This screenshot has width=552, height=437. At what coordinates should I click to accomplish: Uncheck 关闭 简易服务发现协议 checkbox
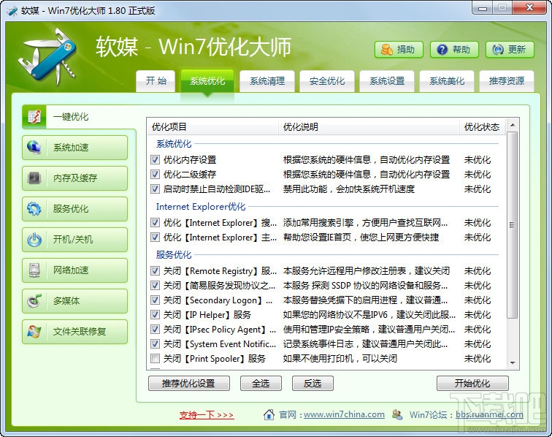click(x=155, y=285)
